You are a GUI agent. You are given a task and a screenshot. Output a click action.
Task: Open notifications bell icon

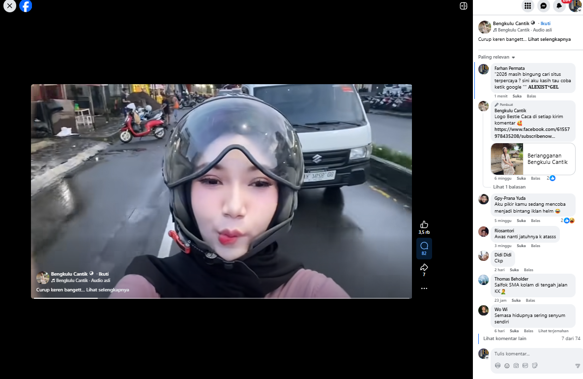[x=559, y=5]
